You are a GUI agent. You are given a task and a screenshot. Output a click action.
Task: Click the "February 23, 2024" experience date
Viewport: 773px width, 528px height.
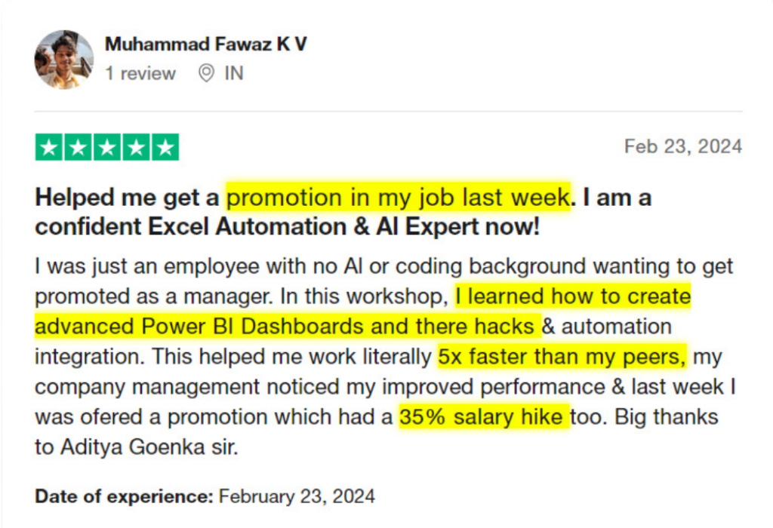click(x=297, y=496)
